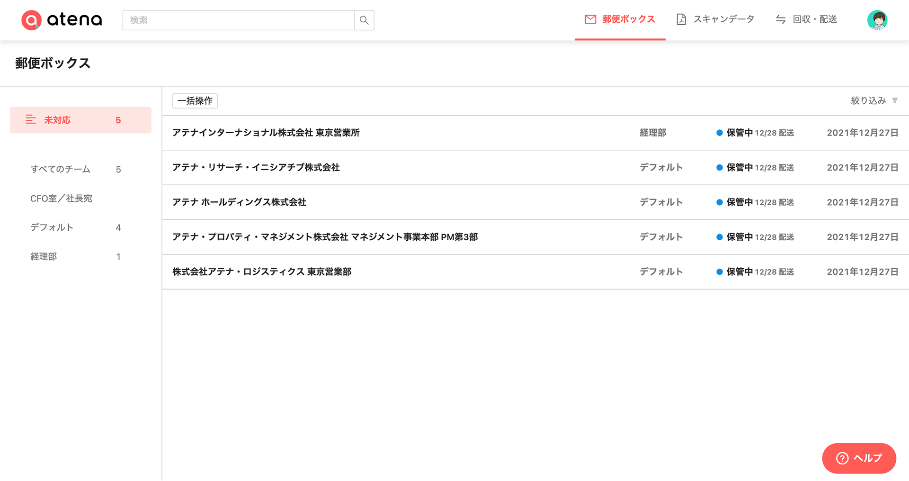Open the ヘルプ help button
The width and height of the screenshot is (909, 481).
point(859,458)
